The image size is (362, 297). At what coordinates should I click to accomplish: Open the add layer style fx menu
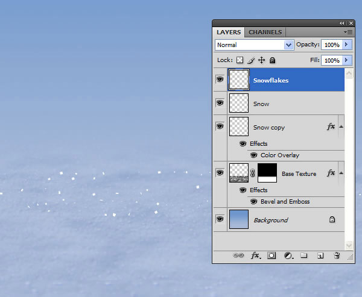click(x=256, y=255)
